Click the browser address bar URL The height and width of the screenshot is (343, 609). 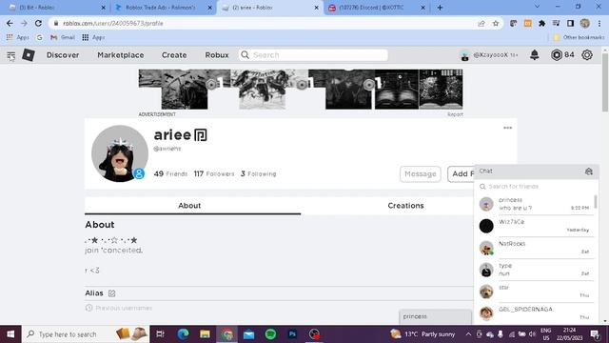[x=112, y=23]
